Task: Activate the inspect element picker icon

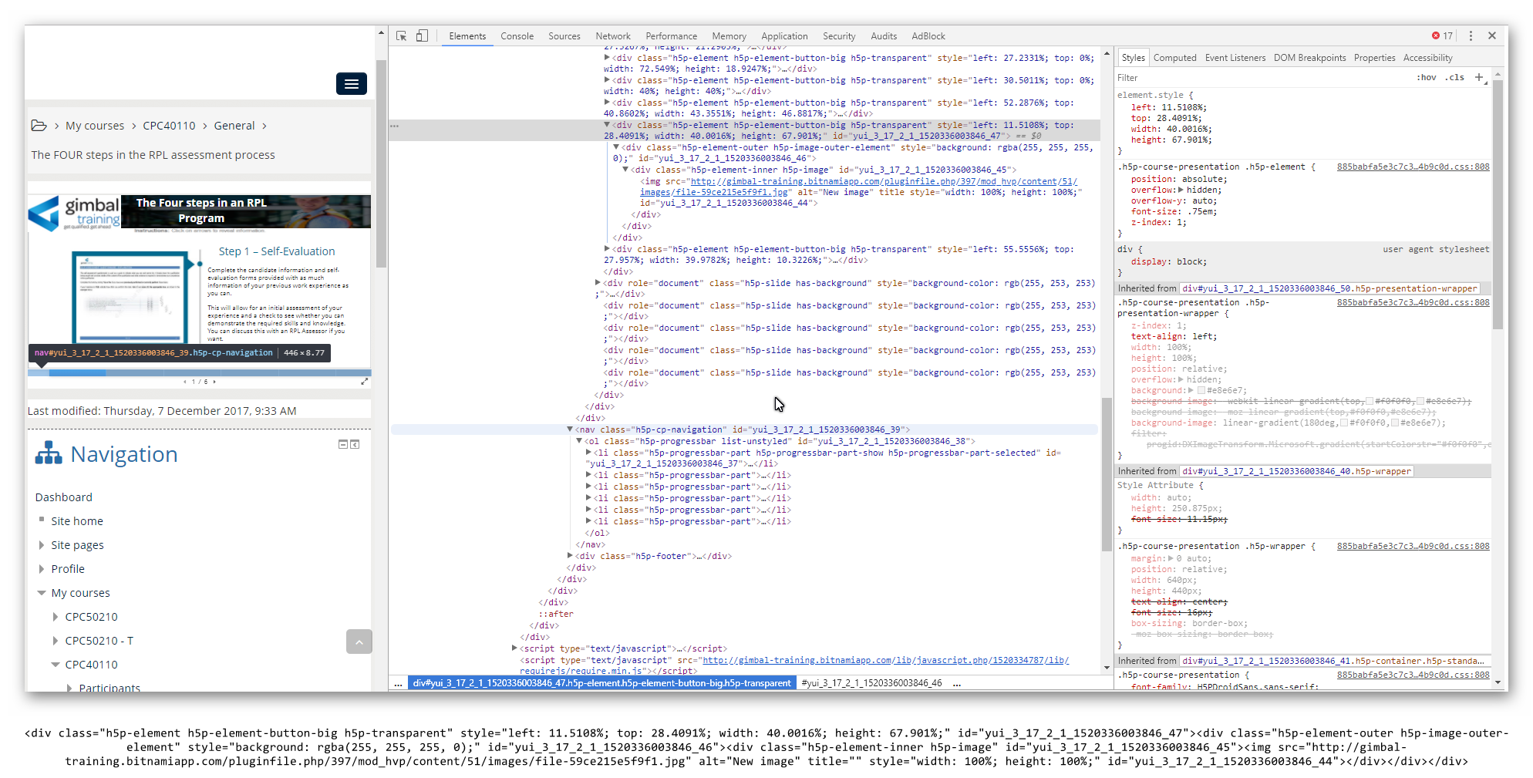Action: tap(401, 36)
